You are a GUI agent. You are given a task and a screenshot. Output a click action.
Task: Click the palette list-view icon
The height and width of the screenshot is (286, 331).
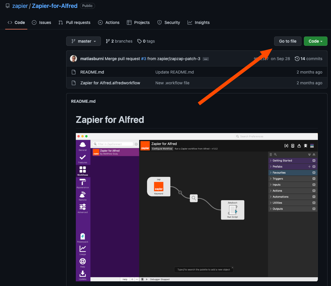point(271,154)
